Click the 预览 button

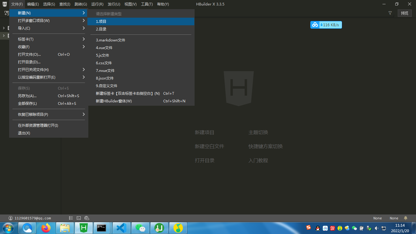404,13
